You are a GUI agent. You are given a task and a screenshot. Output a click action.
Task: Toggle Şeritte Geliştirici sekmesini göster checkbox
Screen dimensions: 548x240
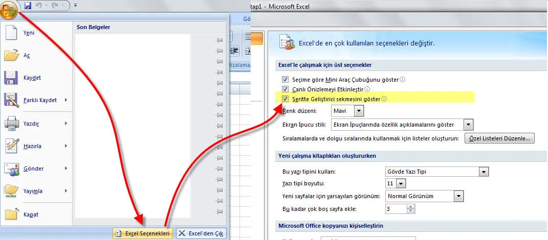[285, 99]
